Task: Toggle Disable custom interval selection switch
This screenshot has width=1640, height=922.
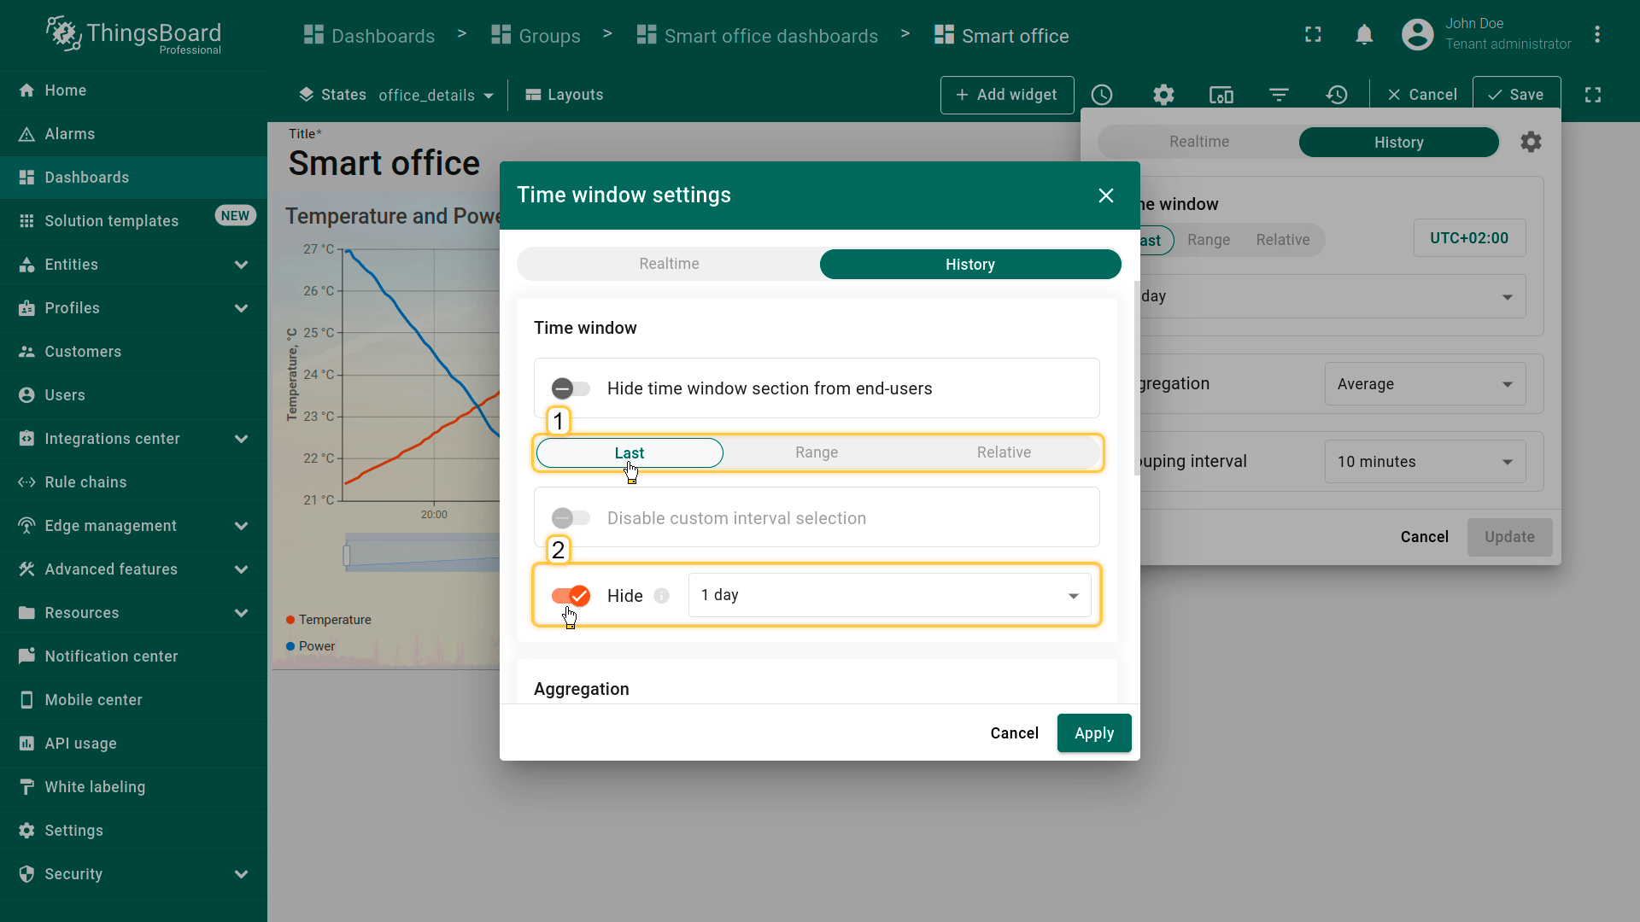Action: pyautogui.click(x=571, y=518)
